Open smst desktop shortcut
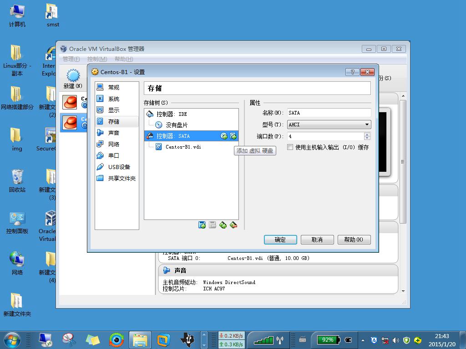 click(x=53, y=15)
